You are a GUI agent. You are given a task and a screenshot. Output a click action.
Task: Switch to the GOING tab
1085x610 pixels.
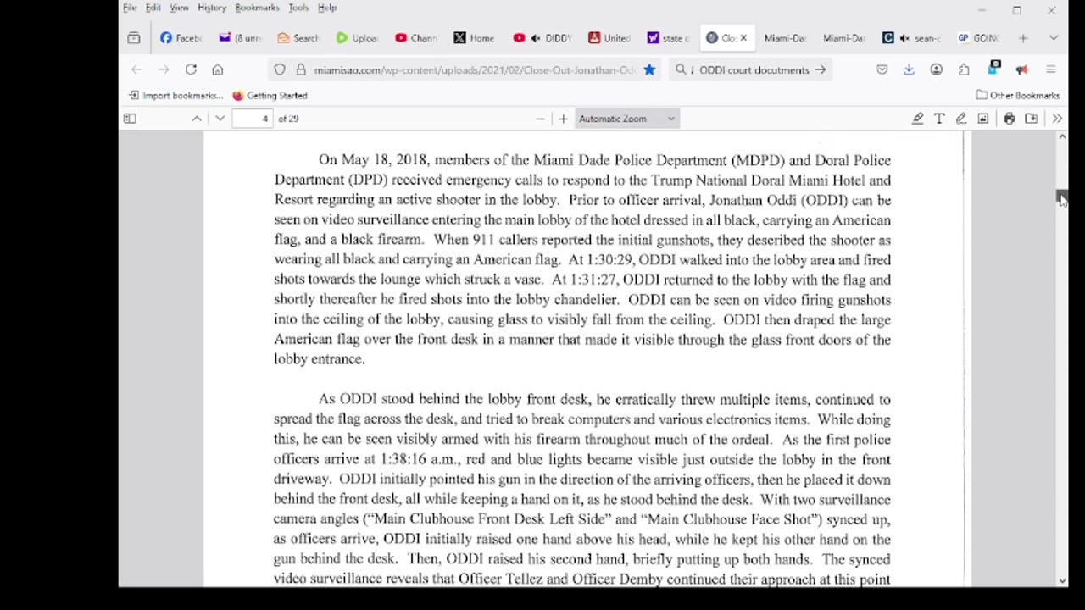point(978,38)
